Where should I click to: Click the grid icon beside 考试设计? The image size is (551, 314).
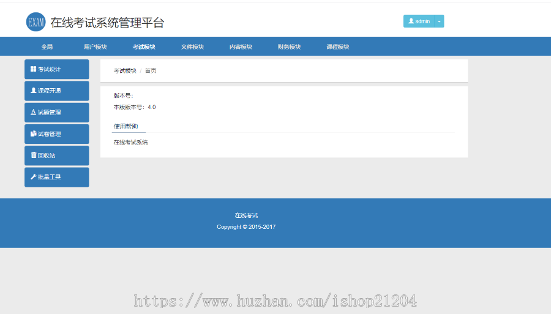coord(34,69)
